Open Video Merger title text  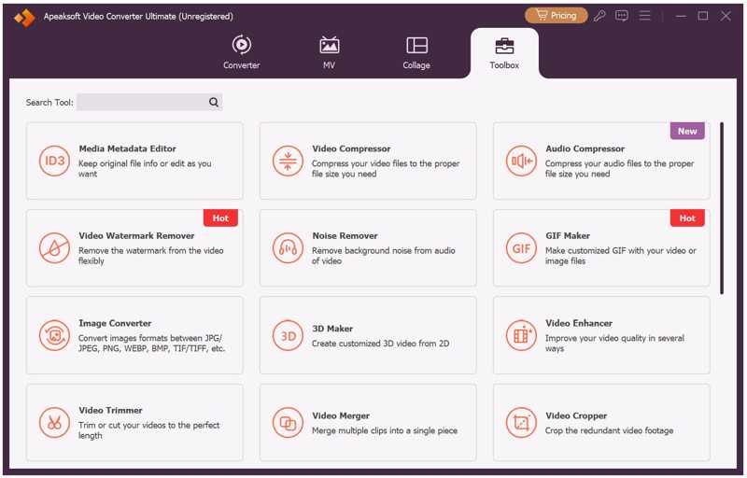click(x=341, y=415)
